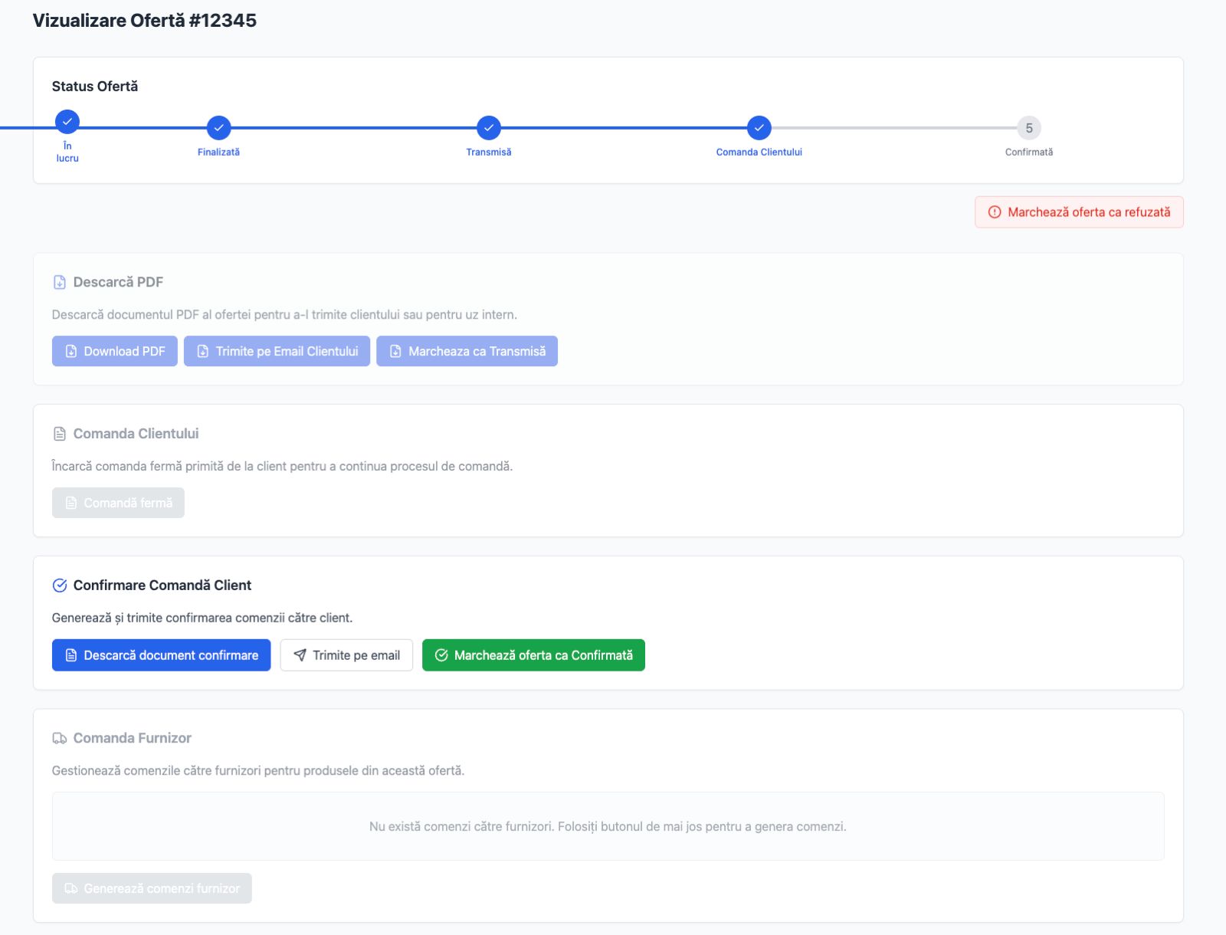Screen dimensions: 1226x935
Task: Click the 'Download PDF' button
Action: [115, 351]
